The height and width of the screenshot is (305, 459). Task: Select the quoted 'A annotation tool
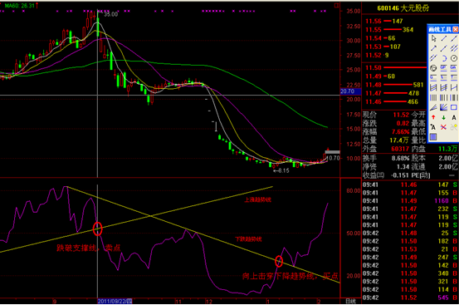coord(433,127)
